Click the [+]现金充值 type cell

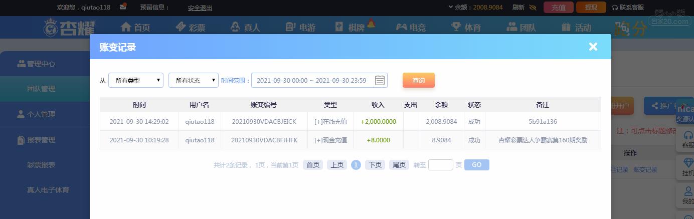[330, 140]
